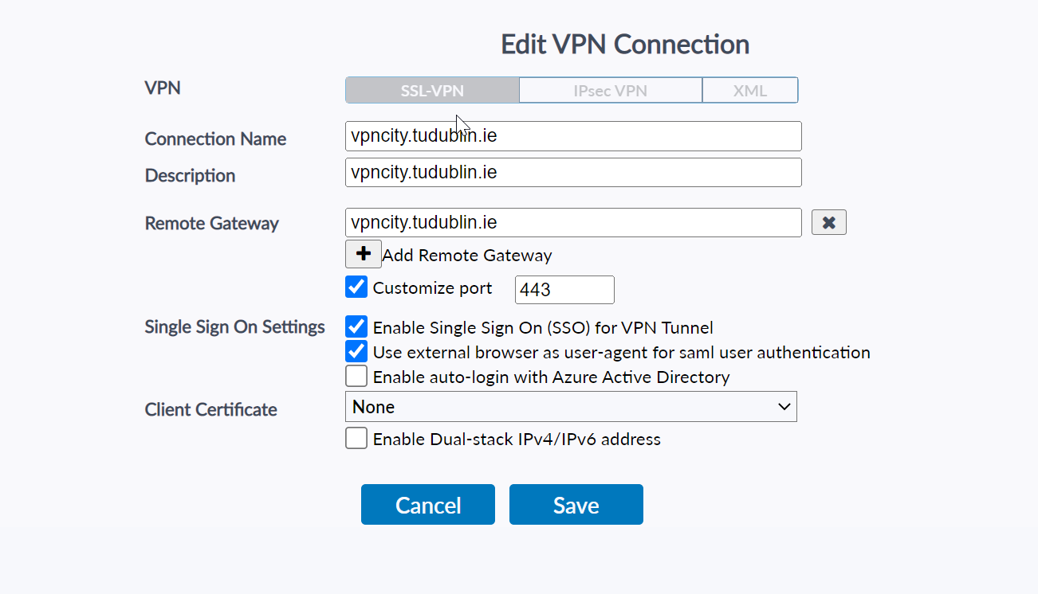Remove remote gateway with the X button
The width and height of the screenshot is (1038, 594).
click(x=828, y=223)
